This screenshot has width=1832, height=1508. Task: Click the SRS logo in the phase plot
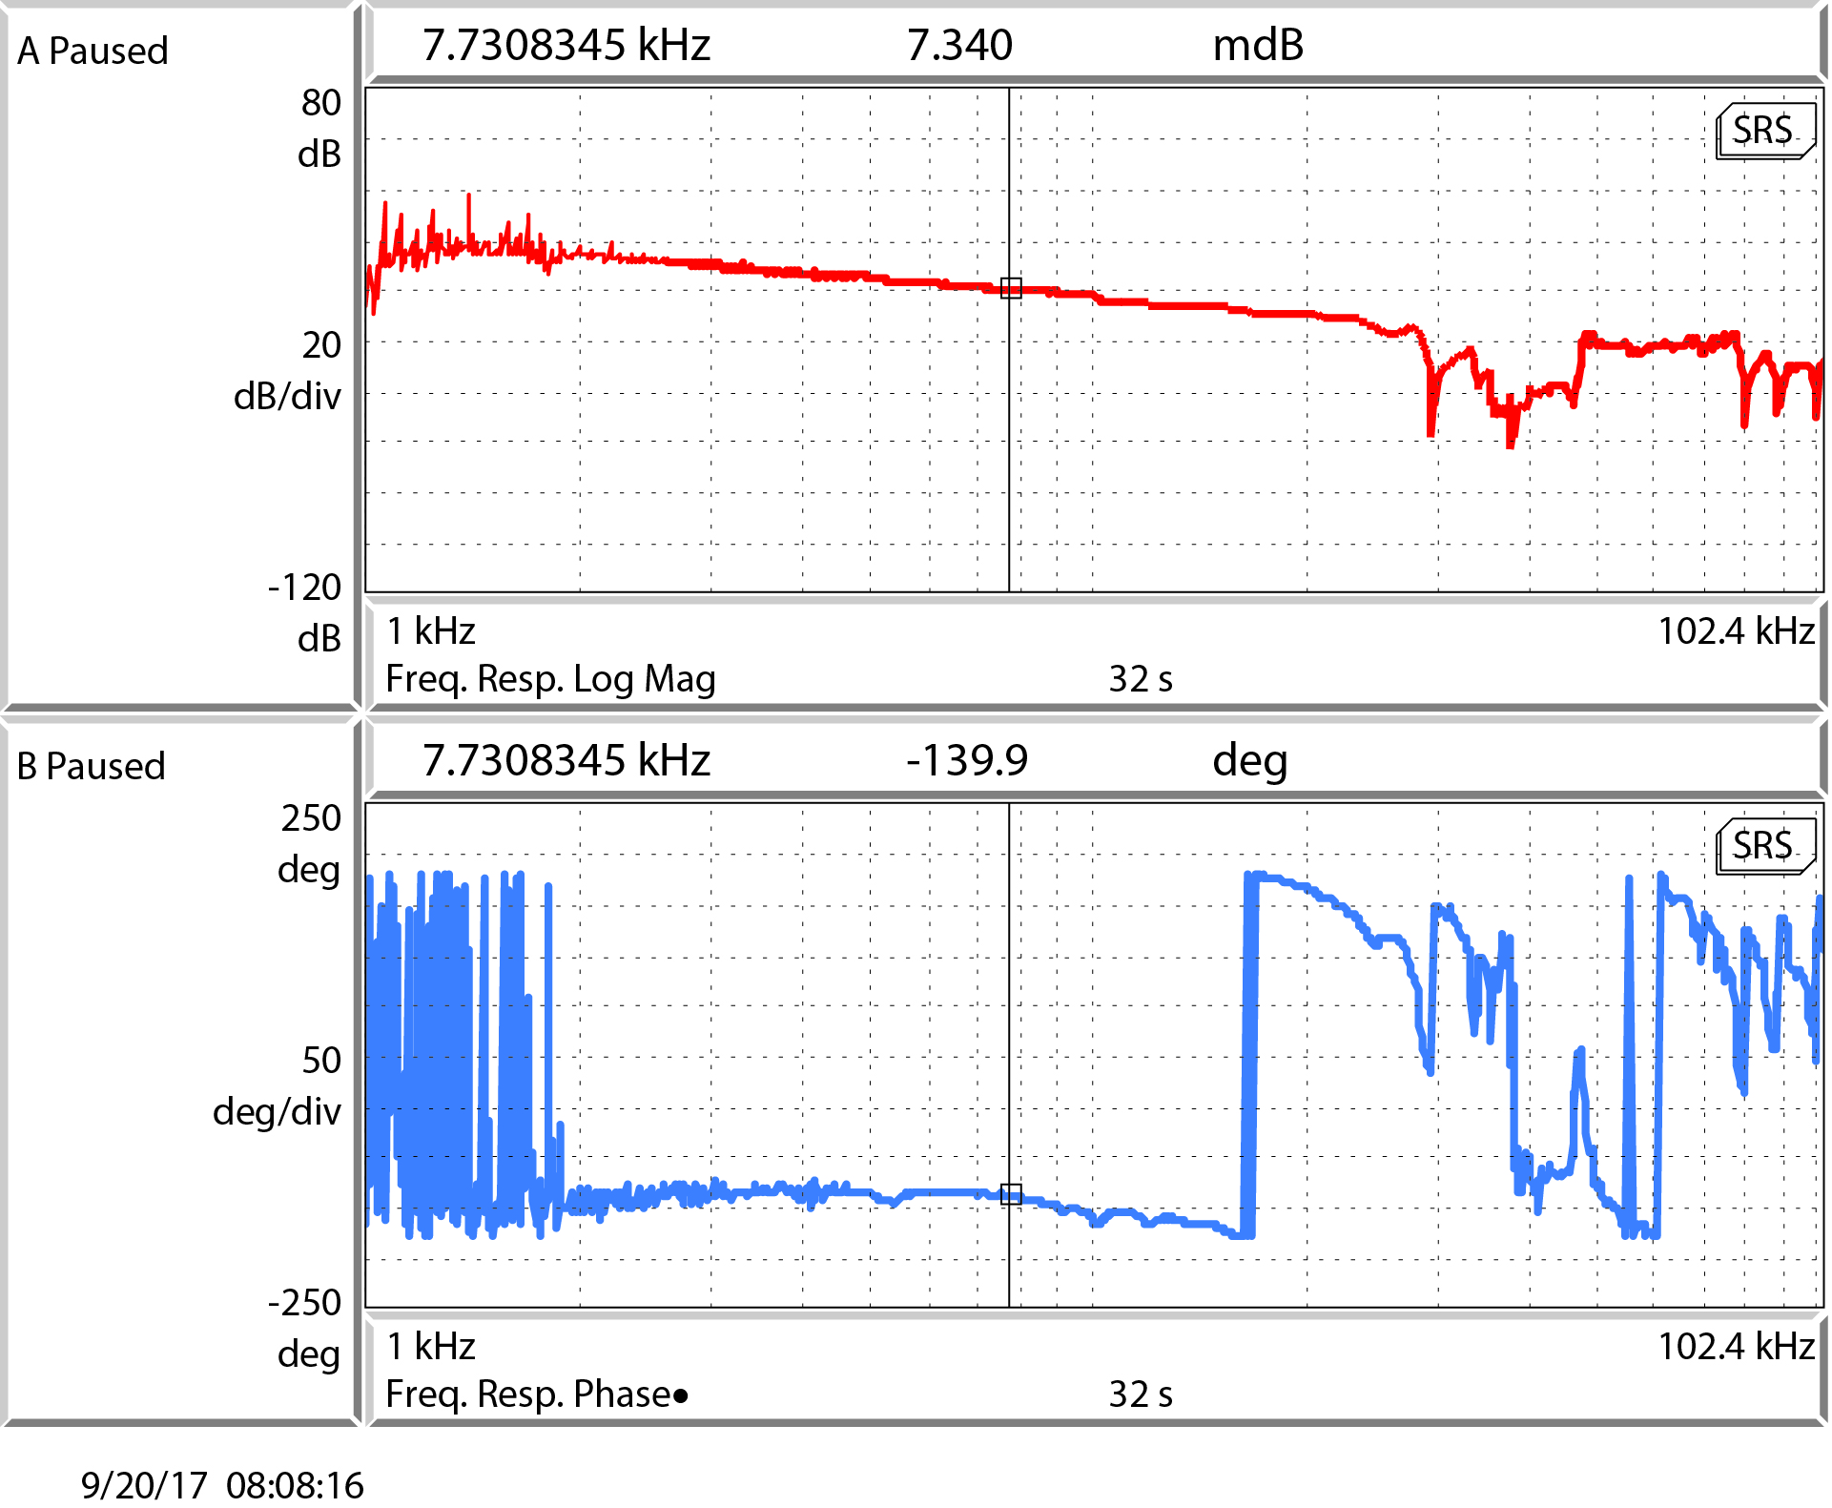1763,846
